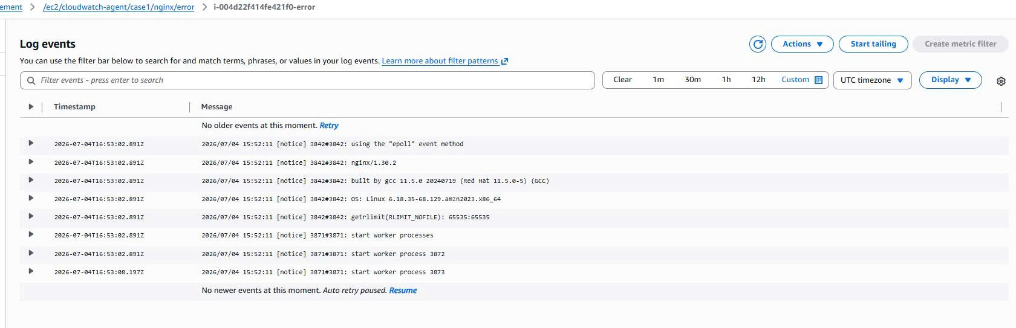1016x328 pixels.
Task: Expand the 'start worker process 3872' row
Action: [x=31, y=253]
